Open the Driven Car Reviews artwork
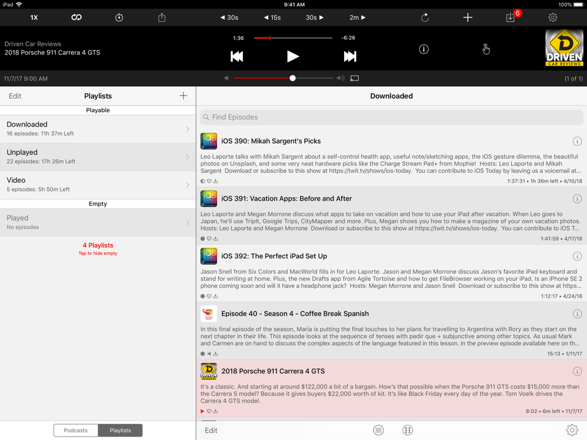The image size is (587, 440). 564,48
